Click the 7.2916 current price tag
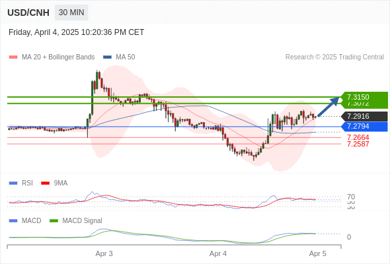 point(364,116)
